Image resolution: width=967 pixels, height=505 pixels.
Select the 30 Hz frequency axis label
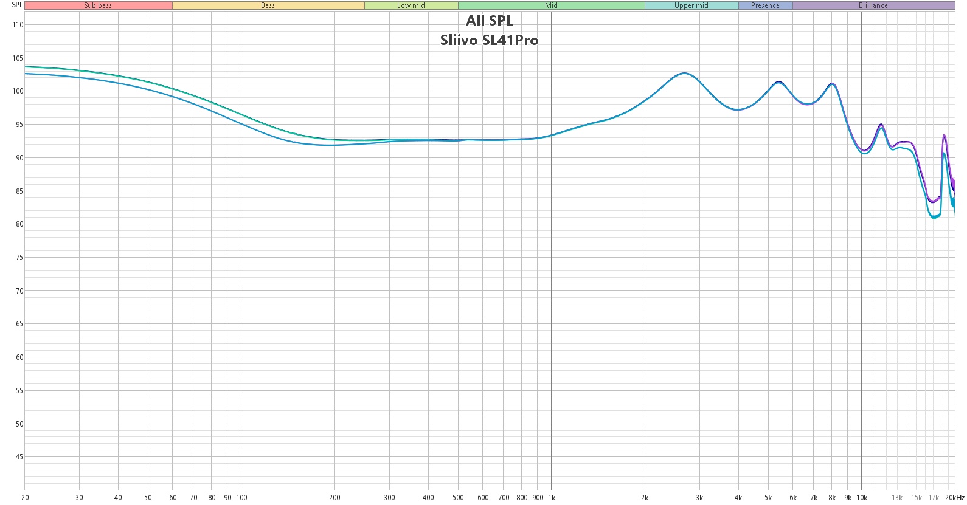pyautogui.click(x=79, y=498)
